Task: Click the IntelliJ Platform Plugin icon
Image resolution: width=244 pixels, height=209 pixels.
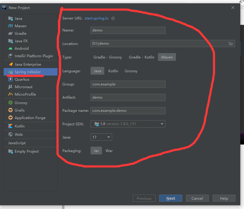Action: (10, 56)
